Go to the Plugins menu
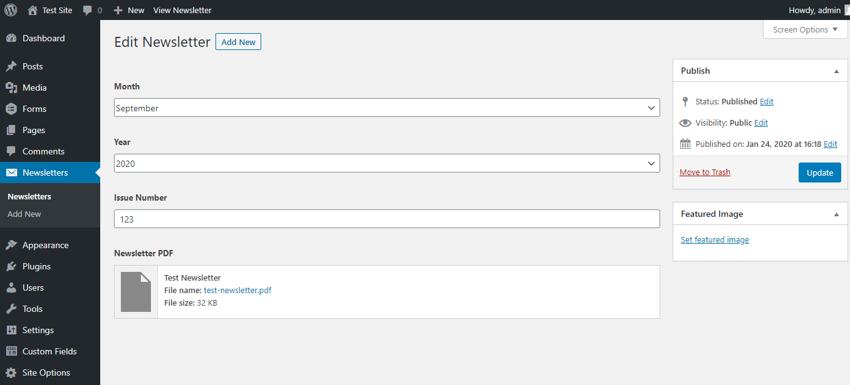Image resolution: width=850 pixels, height=385 pixels. (x=36, y=266)
